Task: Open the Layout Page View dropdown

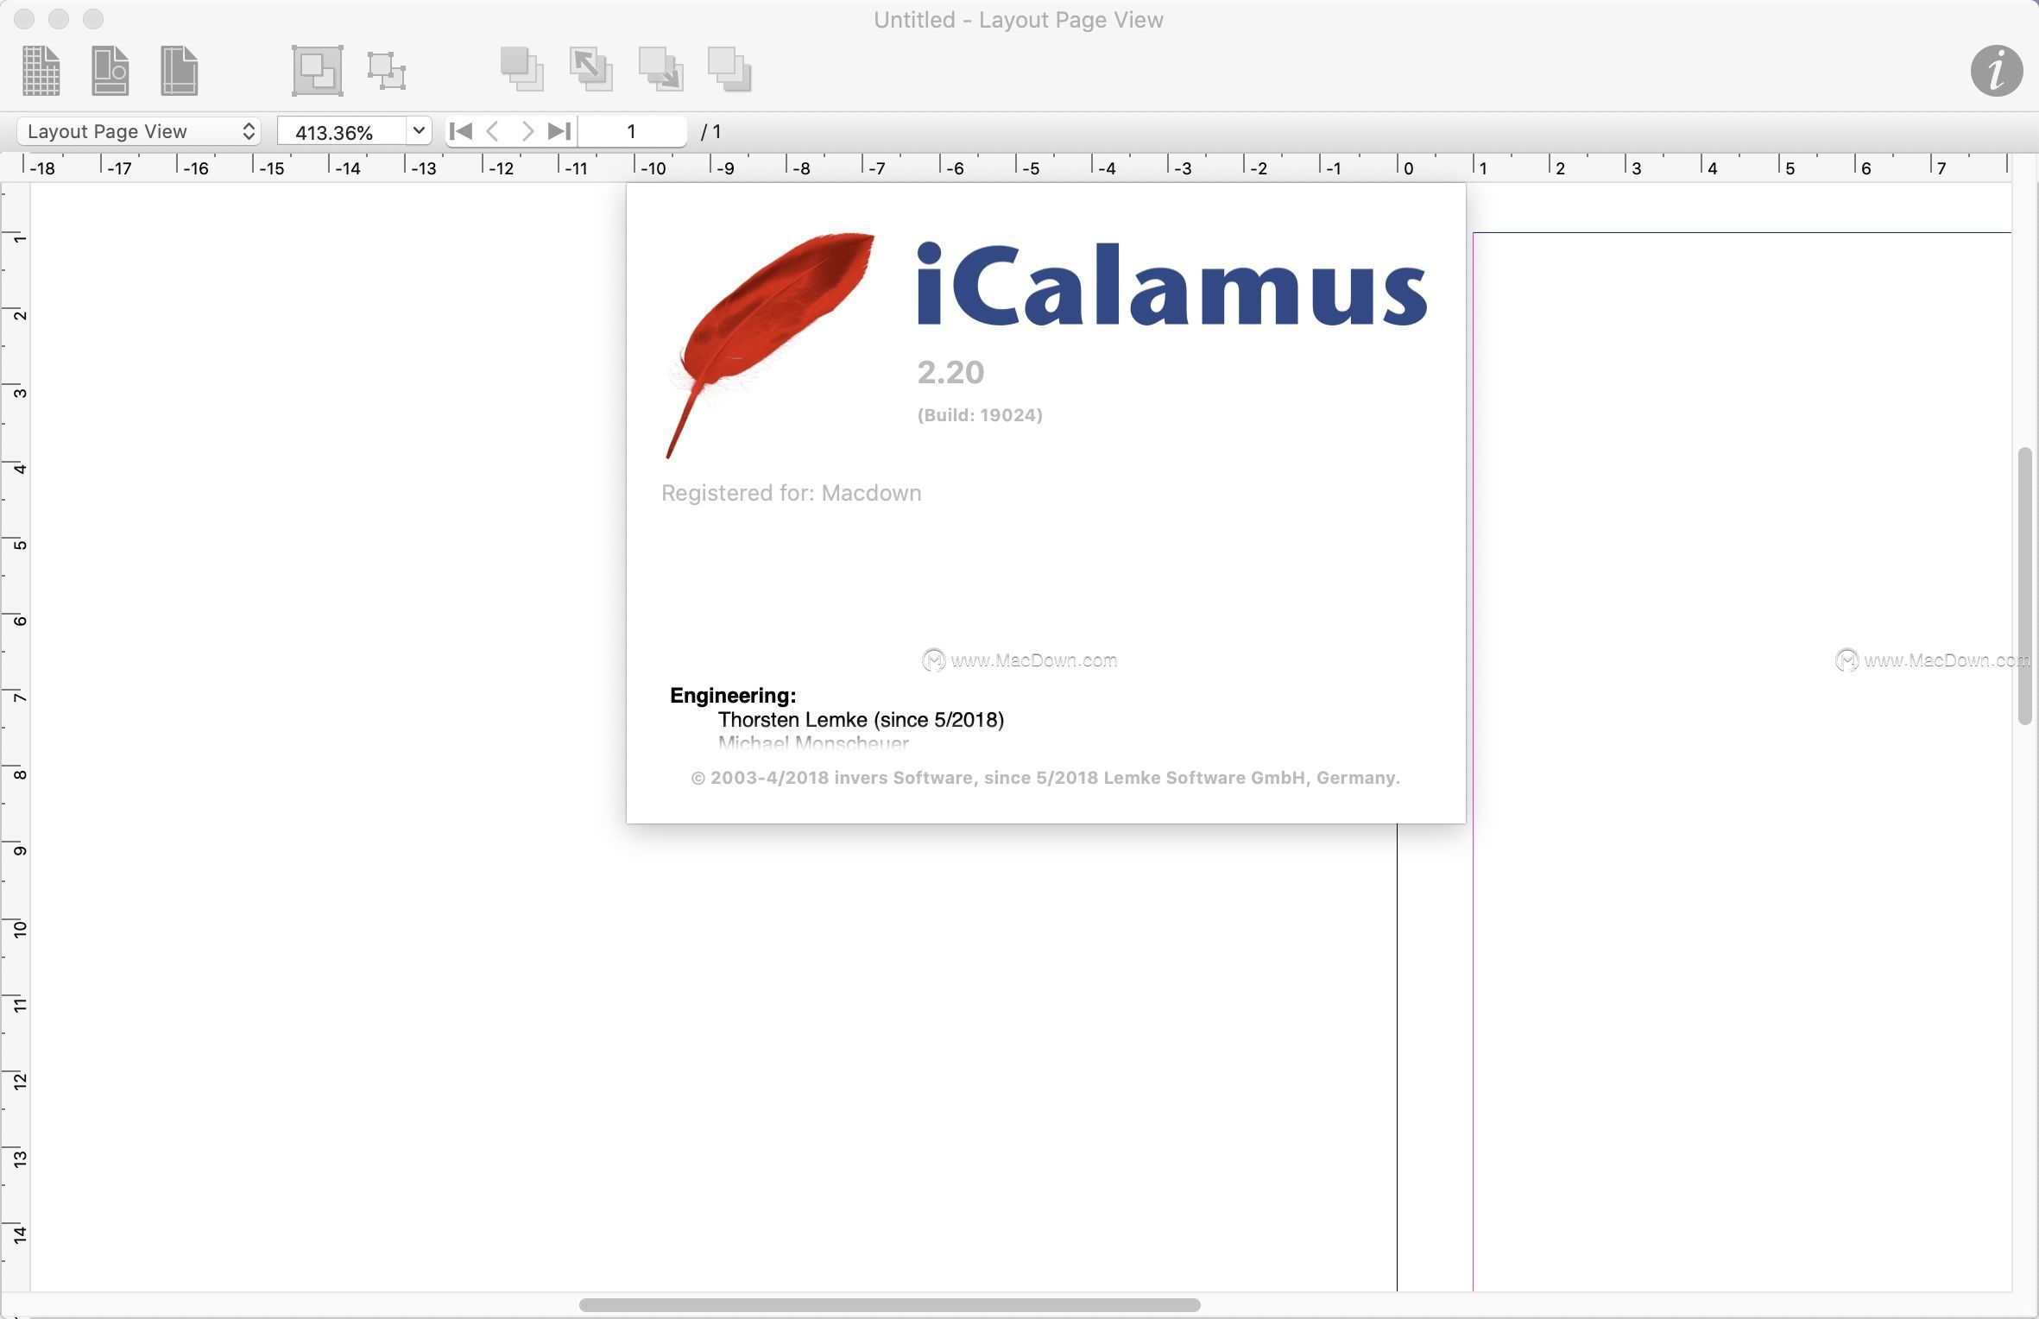Action: tap(139, 131)
